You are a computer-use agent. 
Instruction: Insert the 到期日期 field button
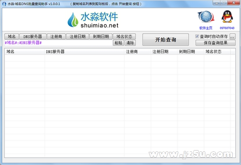pyautogui.click(x=101, y=37)
